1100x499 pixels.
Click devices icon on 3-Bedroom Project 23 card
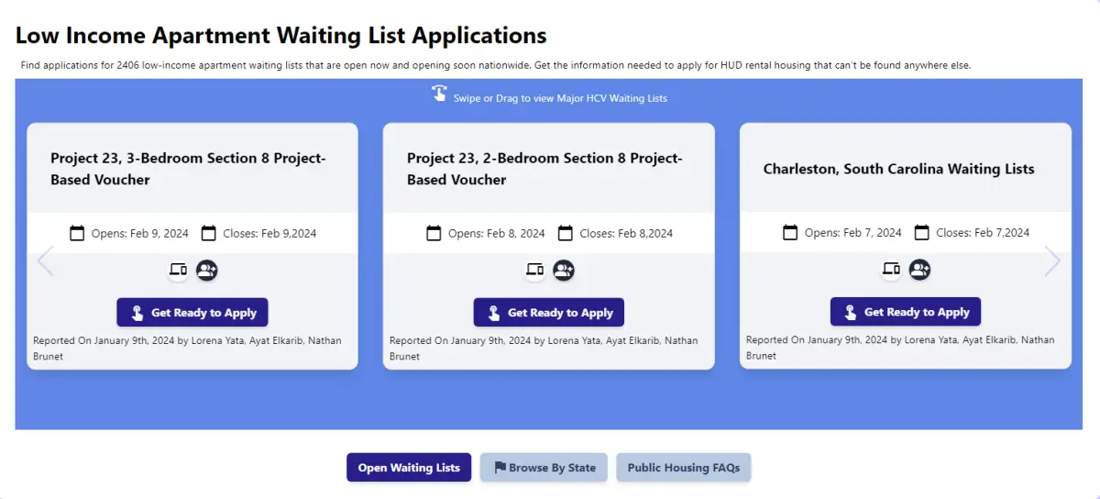pos(179,270)
